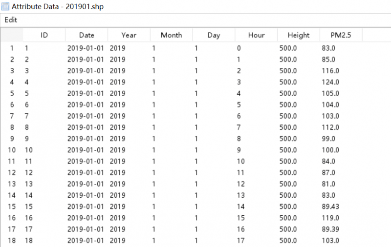The width and height of the screenshot is (391, 247).
Task: Click the ID column header
Action: (44, 35)
